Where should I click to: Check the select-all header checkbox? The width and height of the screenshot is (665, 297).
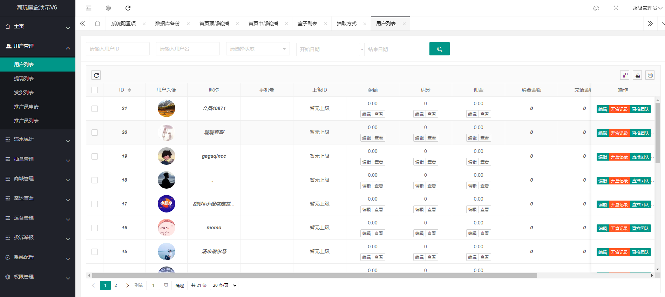click(x=95, y=90)
